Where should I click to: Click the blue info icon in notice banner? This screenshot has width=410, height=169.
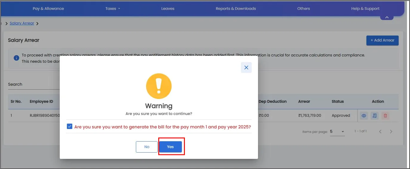click(x=17, y=58)
